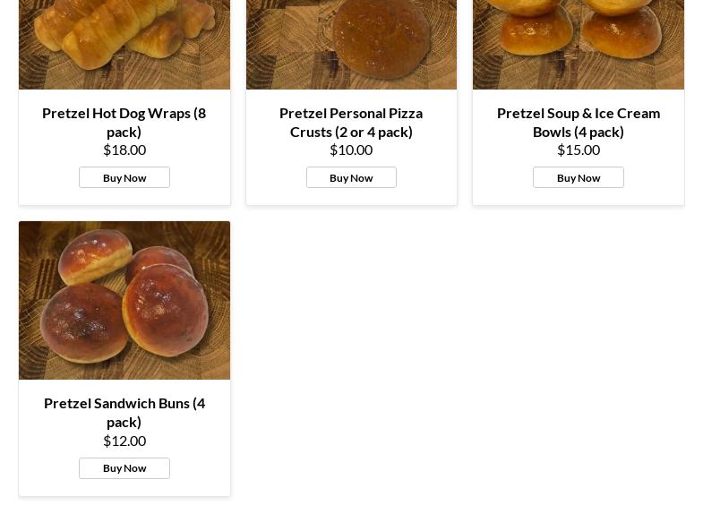The width and height of the screenshot is (703, 531).
Task: Select the $10.00 price text
Action: click(x=351, y=150)
